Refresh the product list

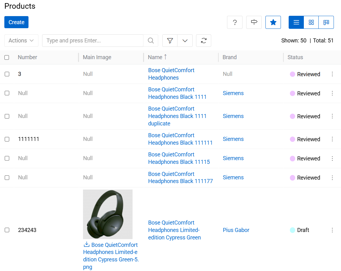click(203, 41)
